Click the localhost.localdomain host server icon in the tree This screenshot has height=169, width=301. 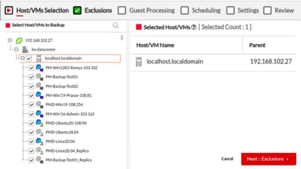point(39,58)
